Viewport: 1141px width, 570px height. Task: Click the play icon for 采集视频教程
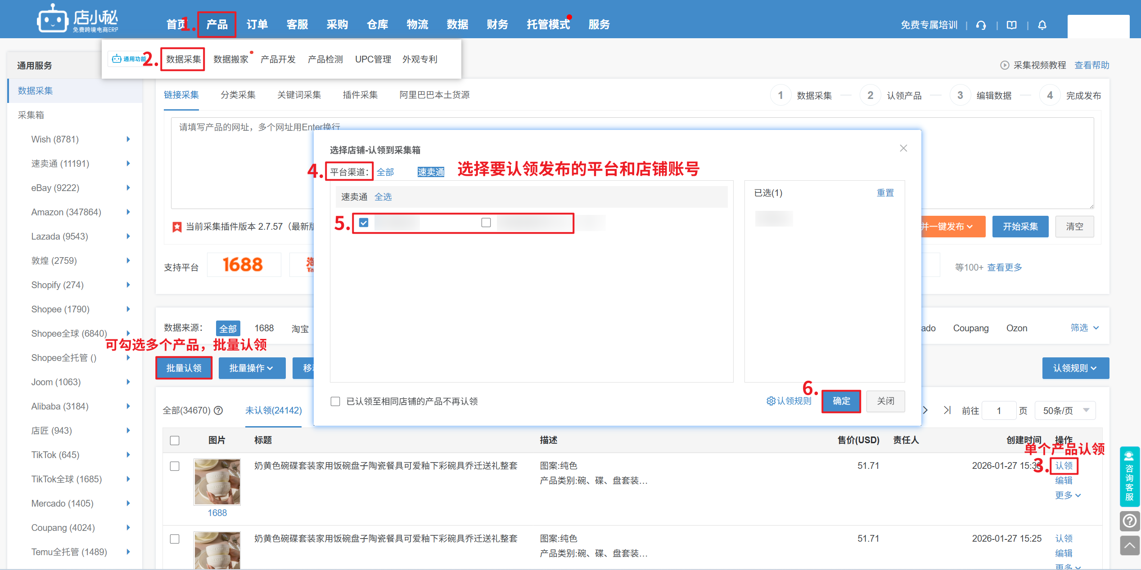1004,65
